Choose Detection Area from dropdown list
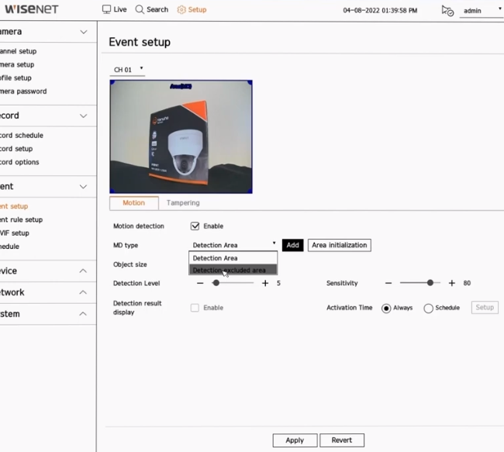504x452 pixels. coord(233,258)
